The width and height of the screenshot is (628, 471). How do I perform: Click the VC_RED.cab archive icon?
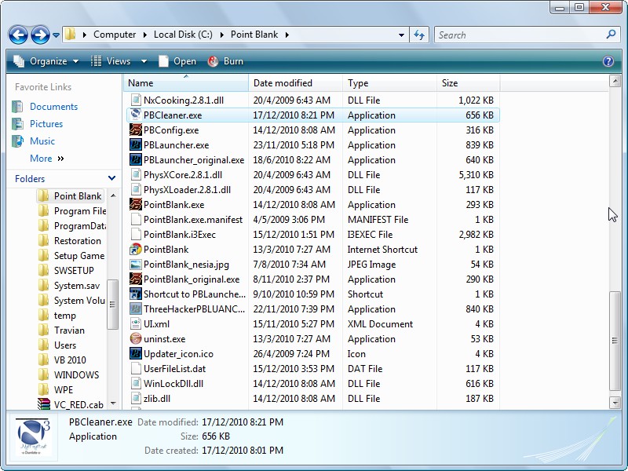pos(44,404)
